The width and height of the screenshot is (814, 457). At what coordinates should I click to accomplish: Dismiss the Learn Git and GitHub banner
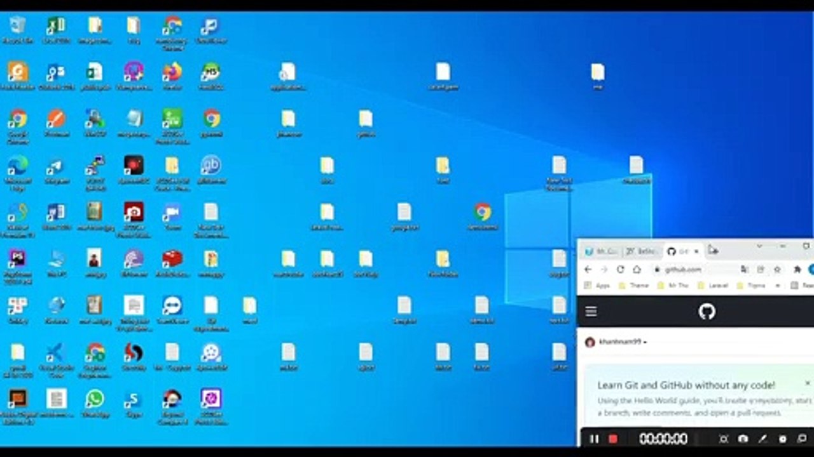808,383
